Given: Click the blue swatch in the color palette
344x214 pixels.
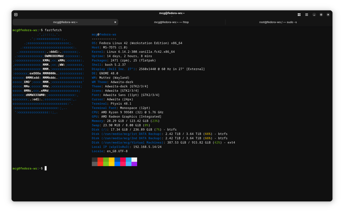Looking at the screenshot, I should click(117, 162).
